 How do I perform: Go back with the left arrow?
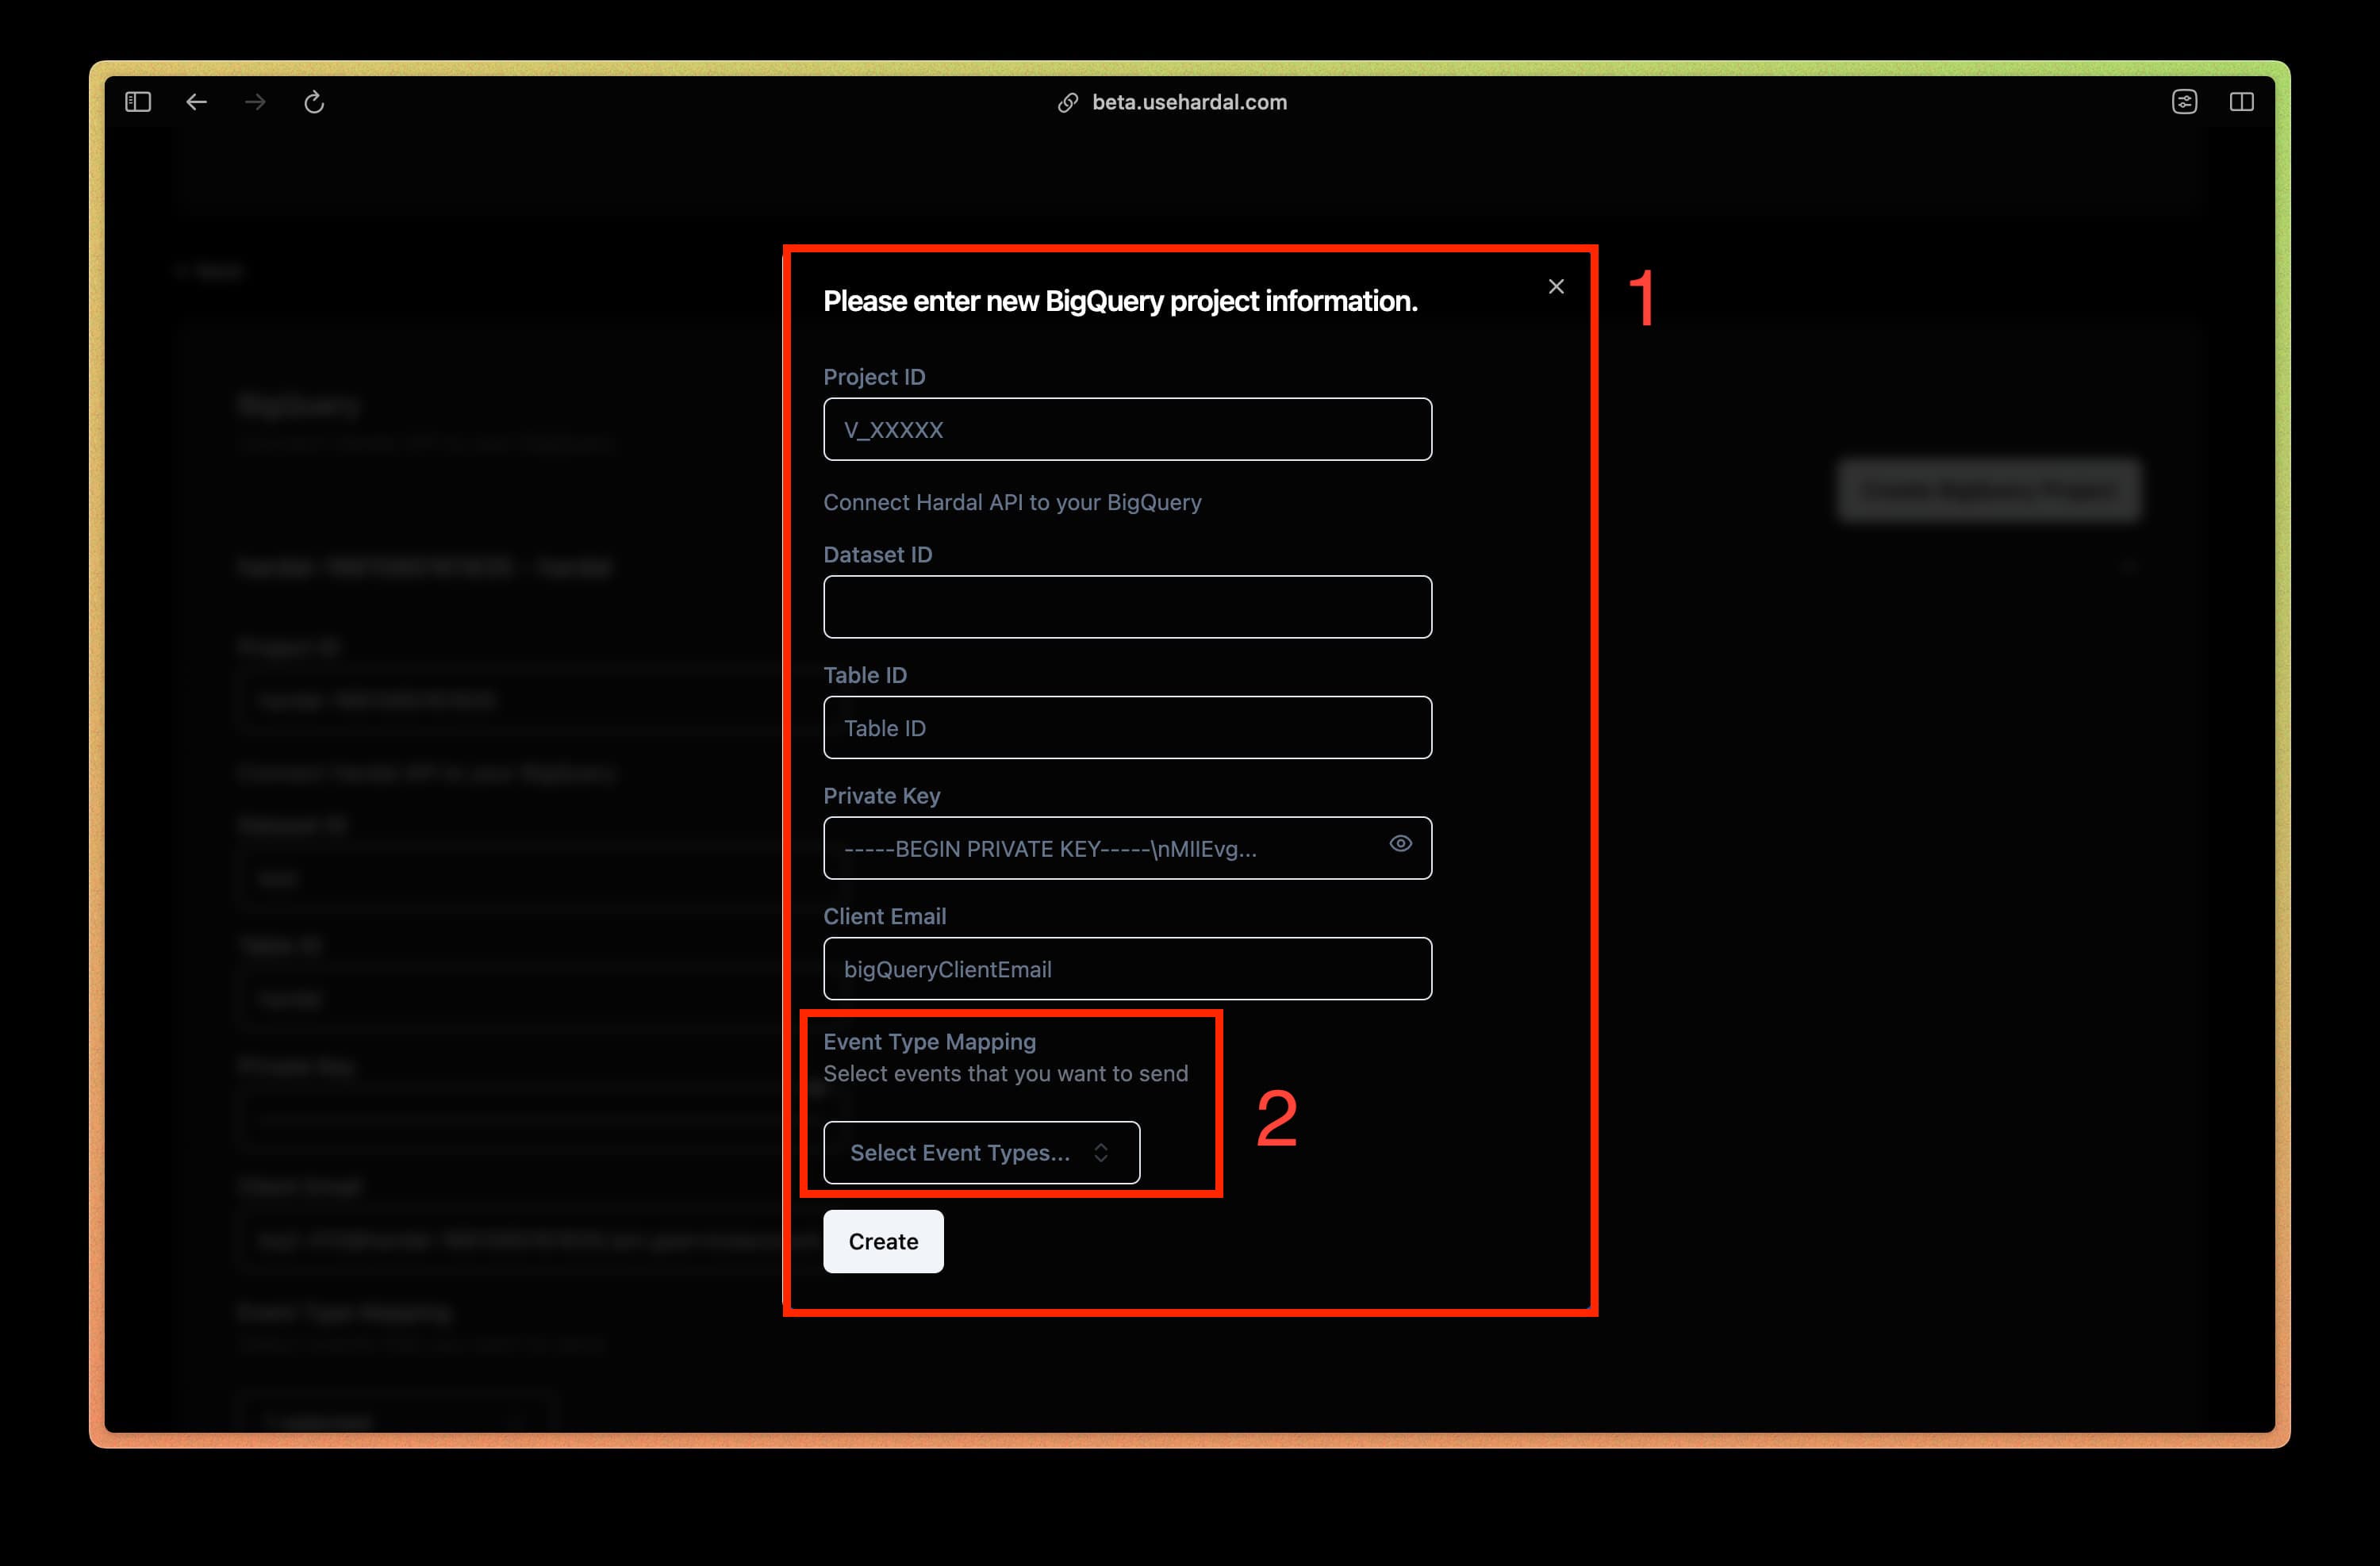click(x=197, y=102)
